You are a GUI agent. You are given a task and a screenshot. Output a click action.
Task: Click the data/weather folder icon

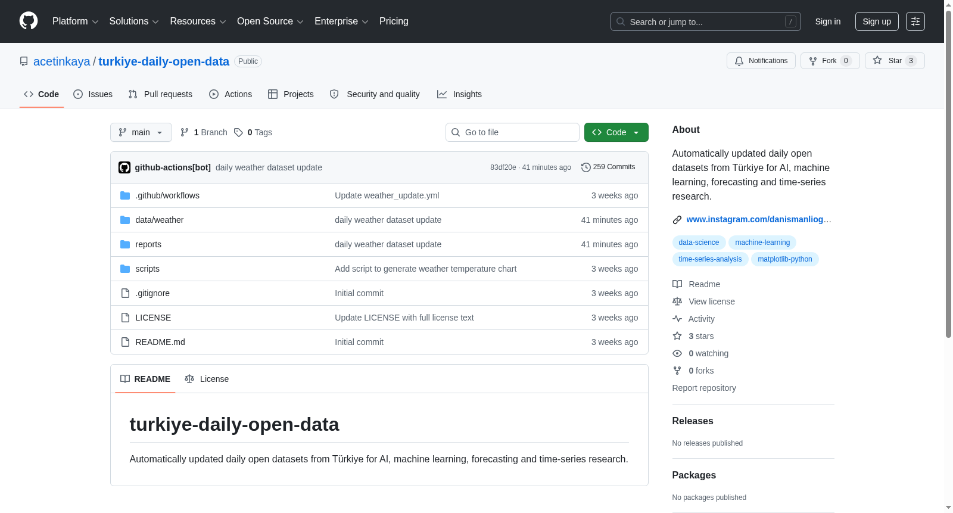tap(125, 220)
